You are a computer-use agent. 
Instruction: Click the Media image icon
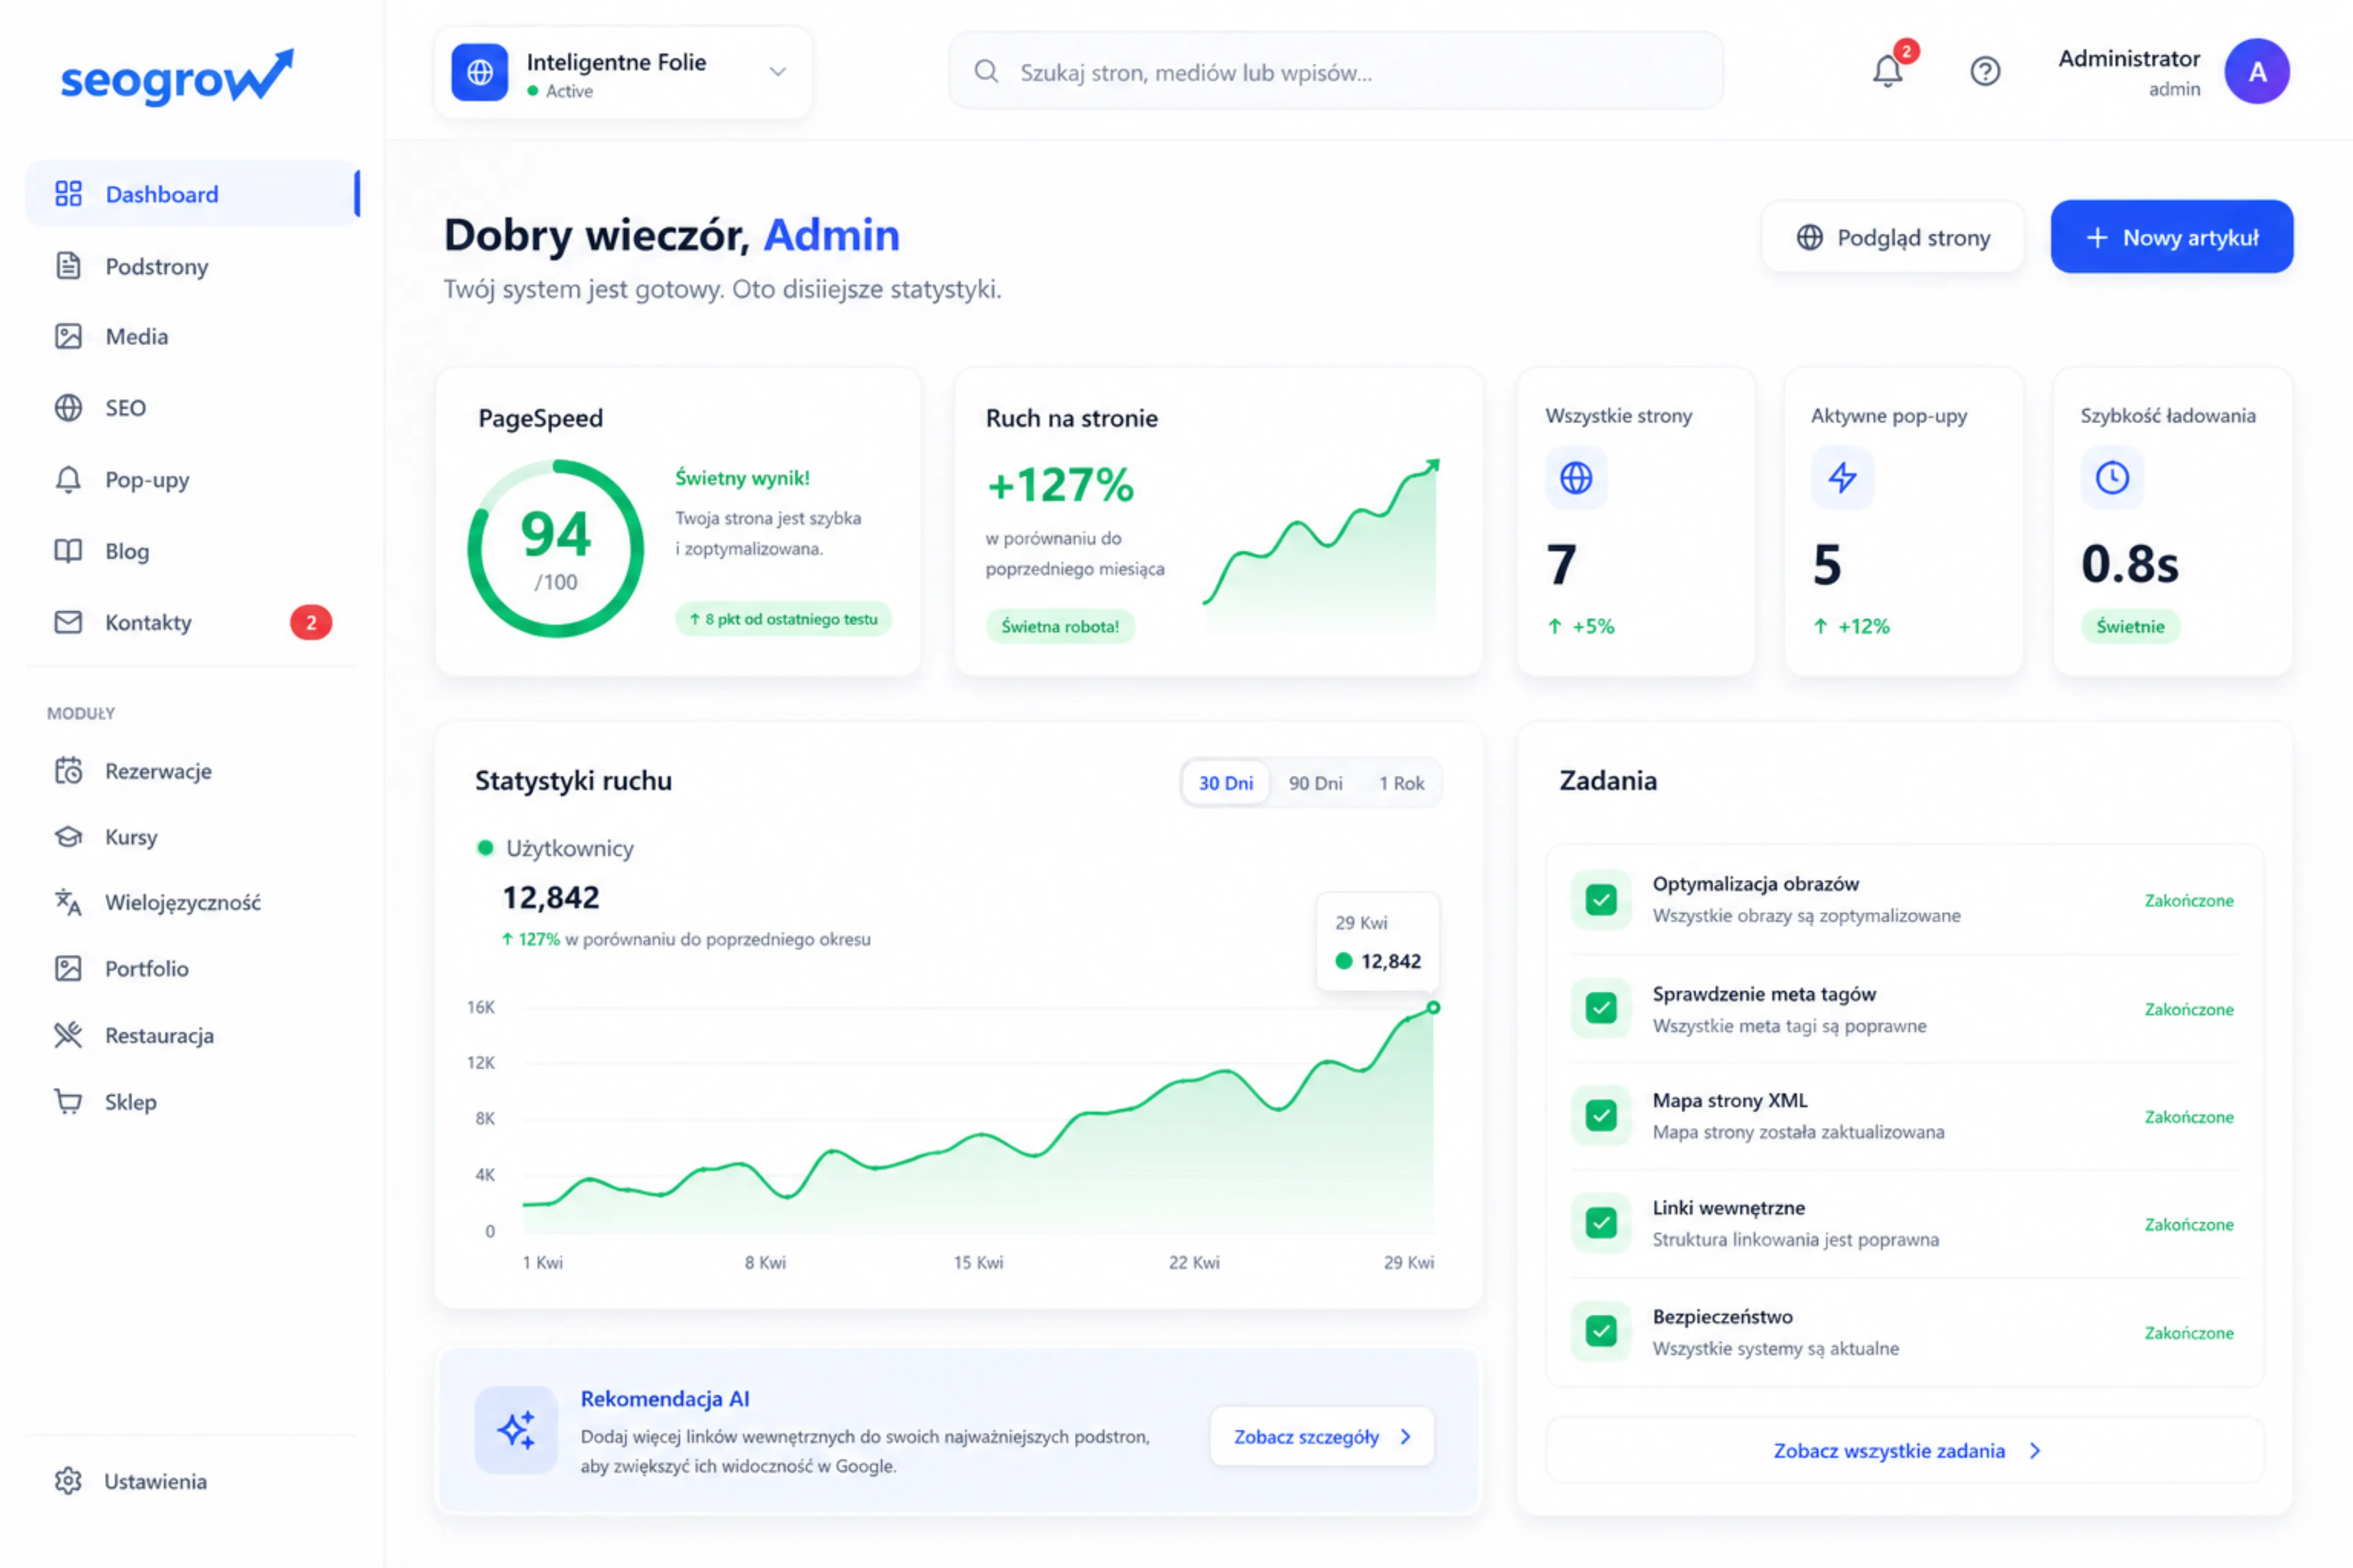[68, 336]
